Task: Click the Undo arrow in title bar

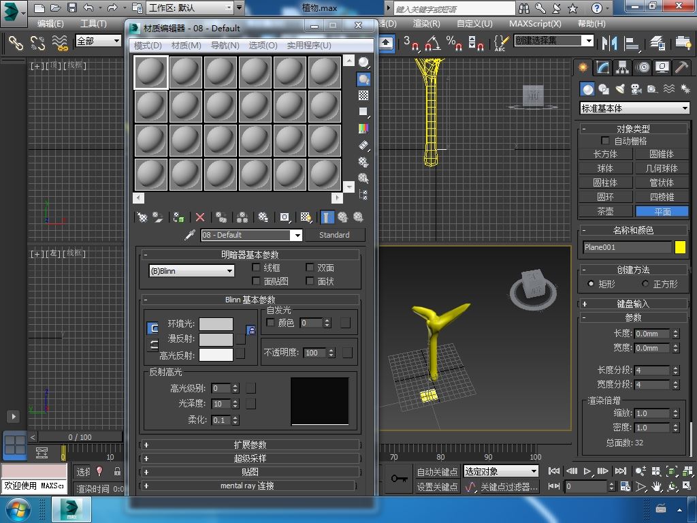Action: tap(88, 7)
